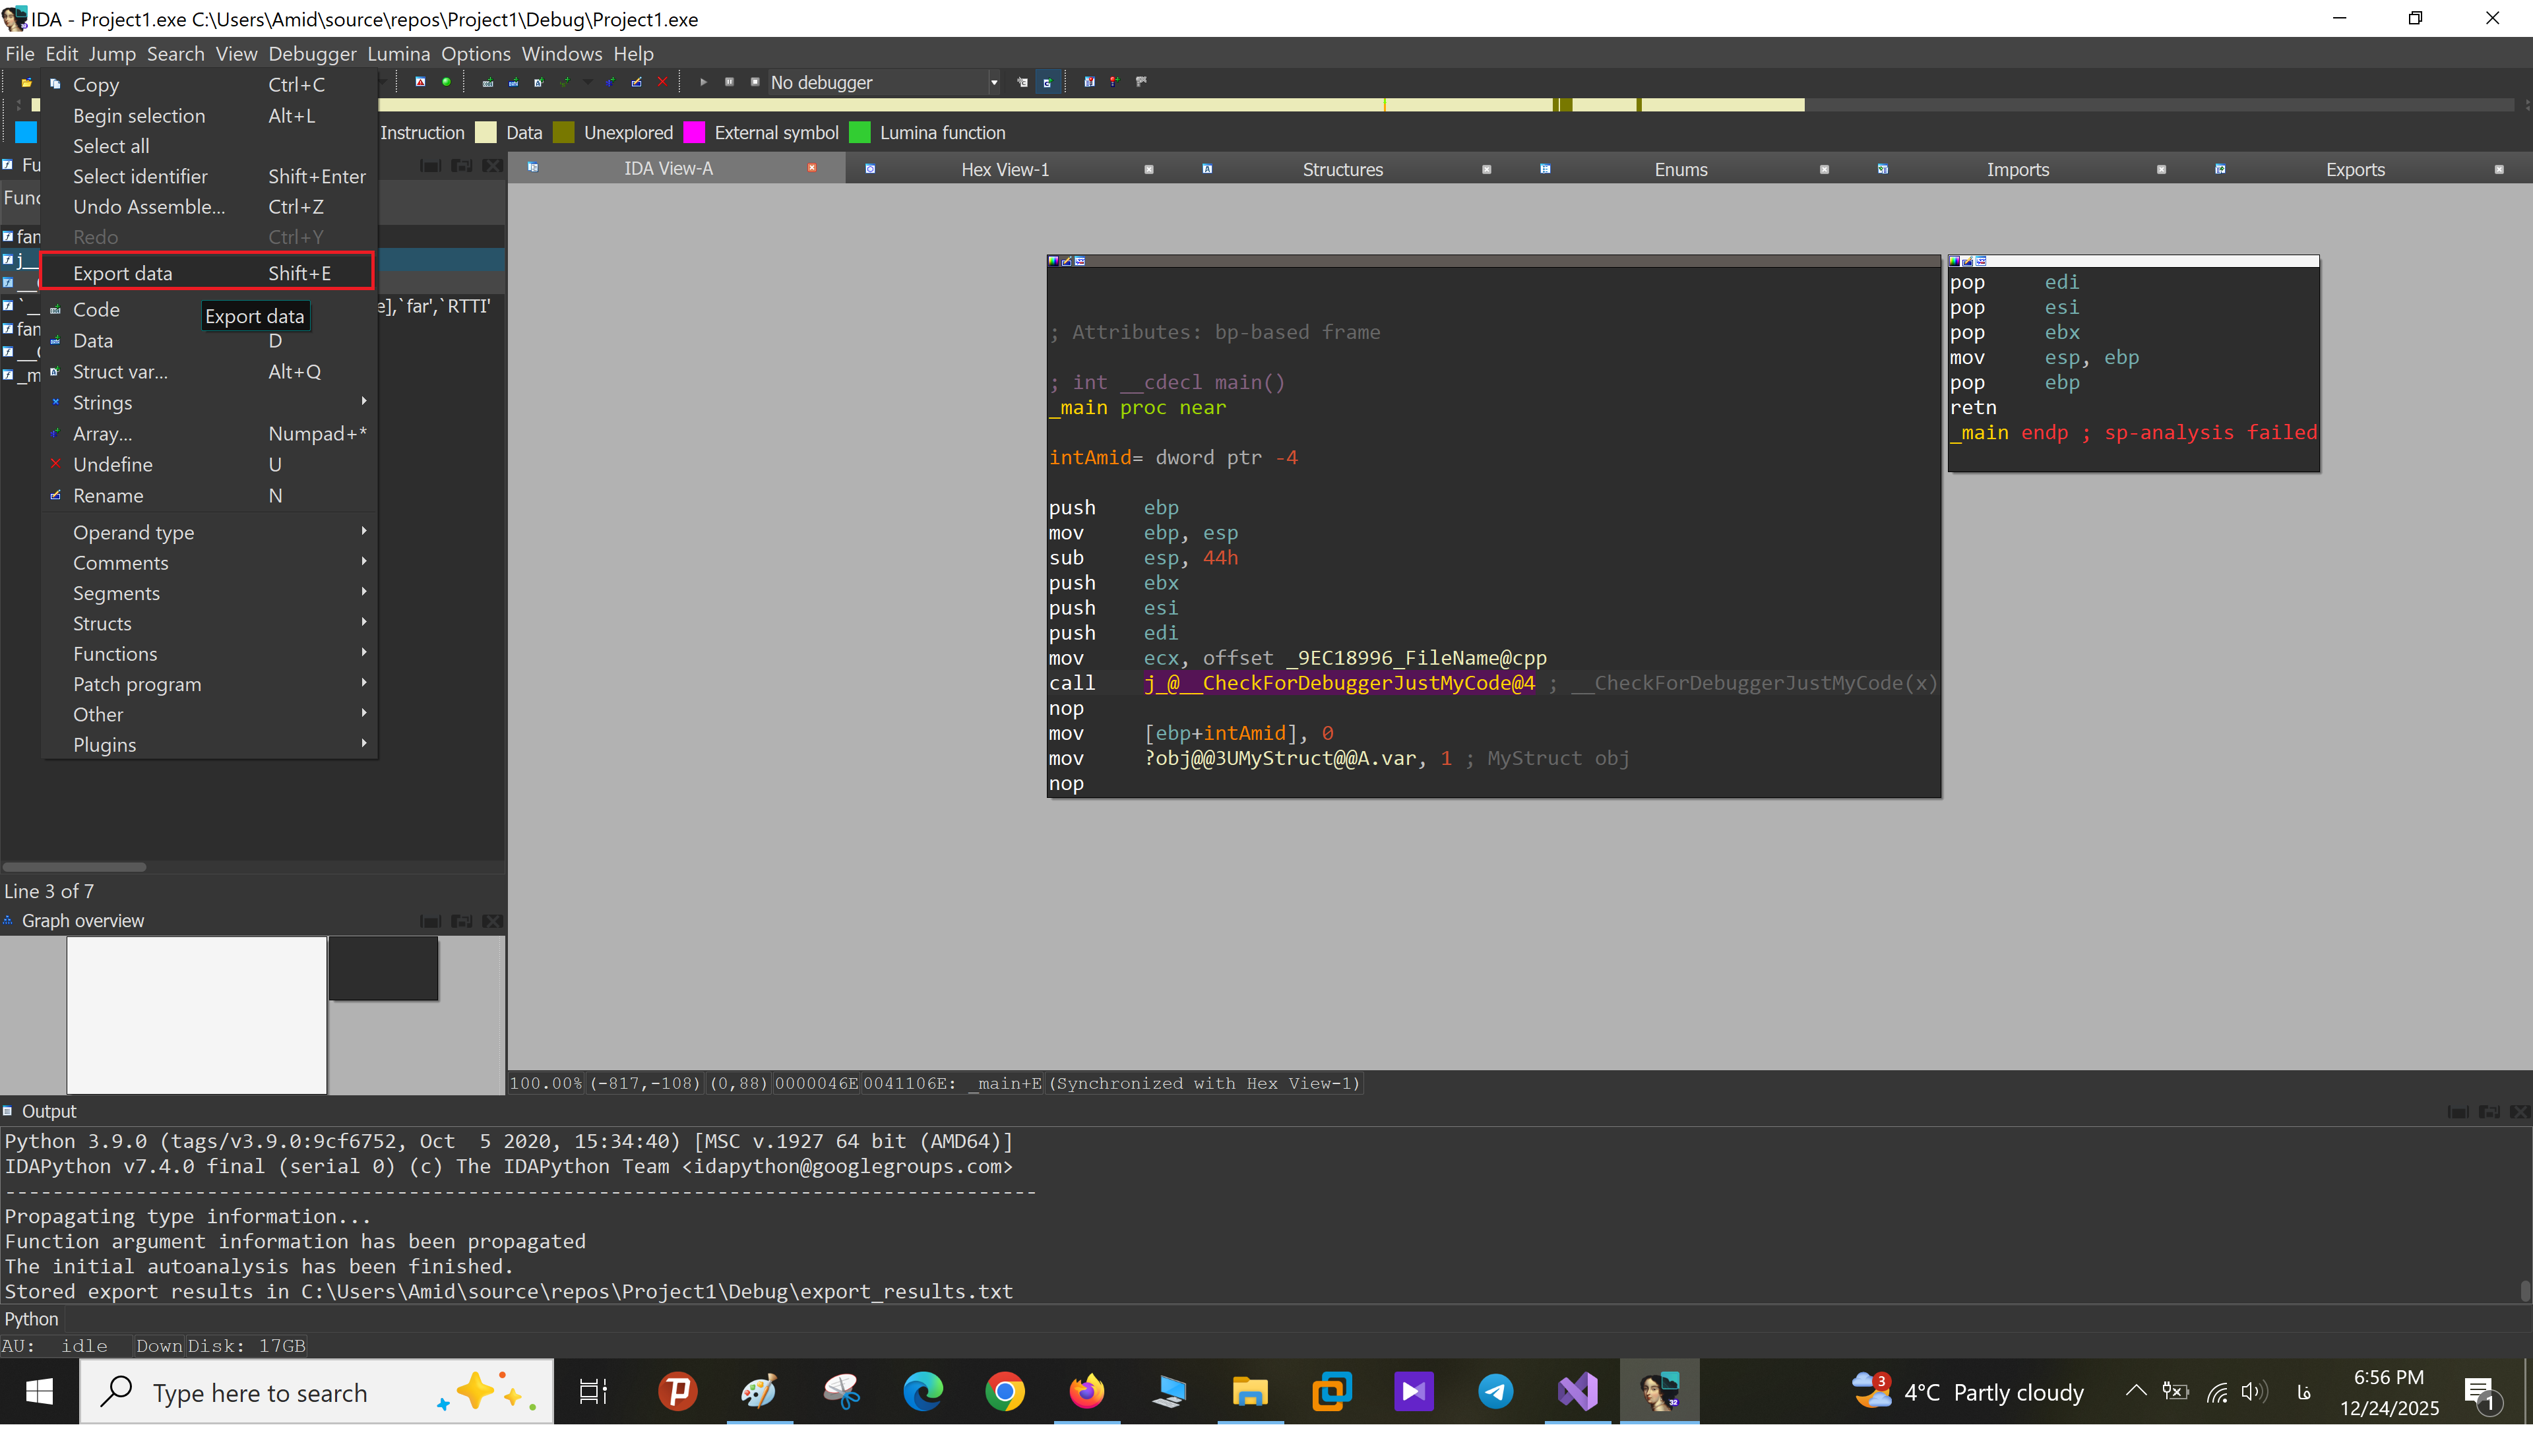Click Python button in output console
This screenshot has width=2533, height=1456.
pos(31,1319)
